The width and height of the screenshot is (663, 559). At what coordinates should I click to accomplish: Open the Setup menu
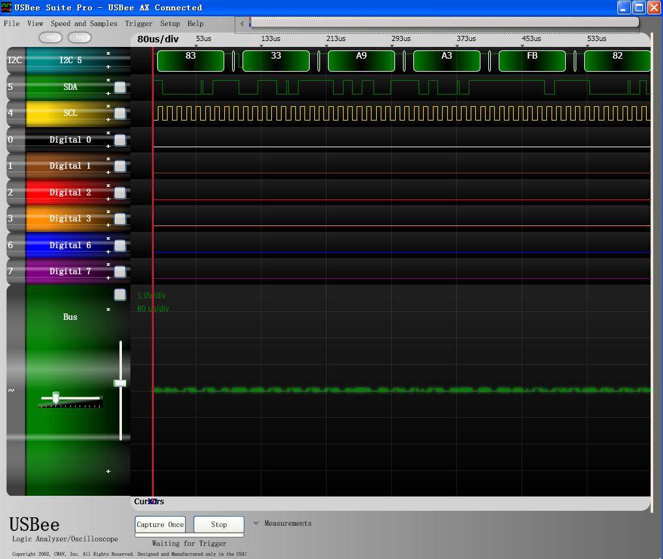pos(170,23)
